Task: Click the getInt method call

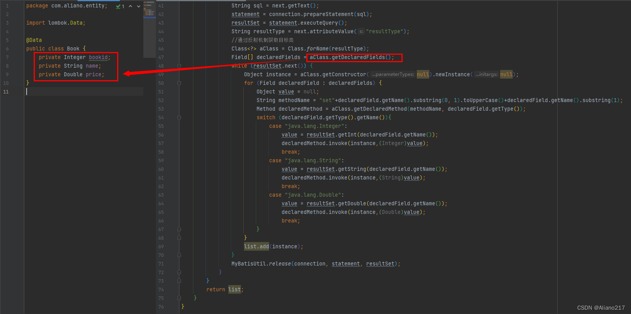Action: 347,135
